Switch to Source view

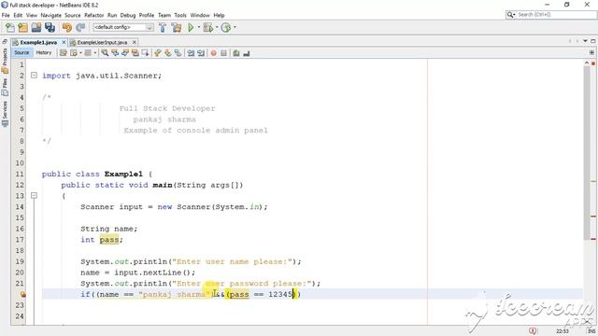click(x=21, y=52)
